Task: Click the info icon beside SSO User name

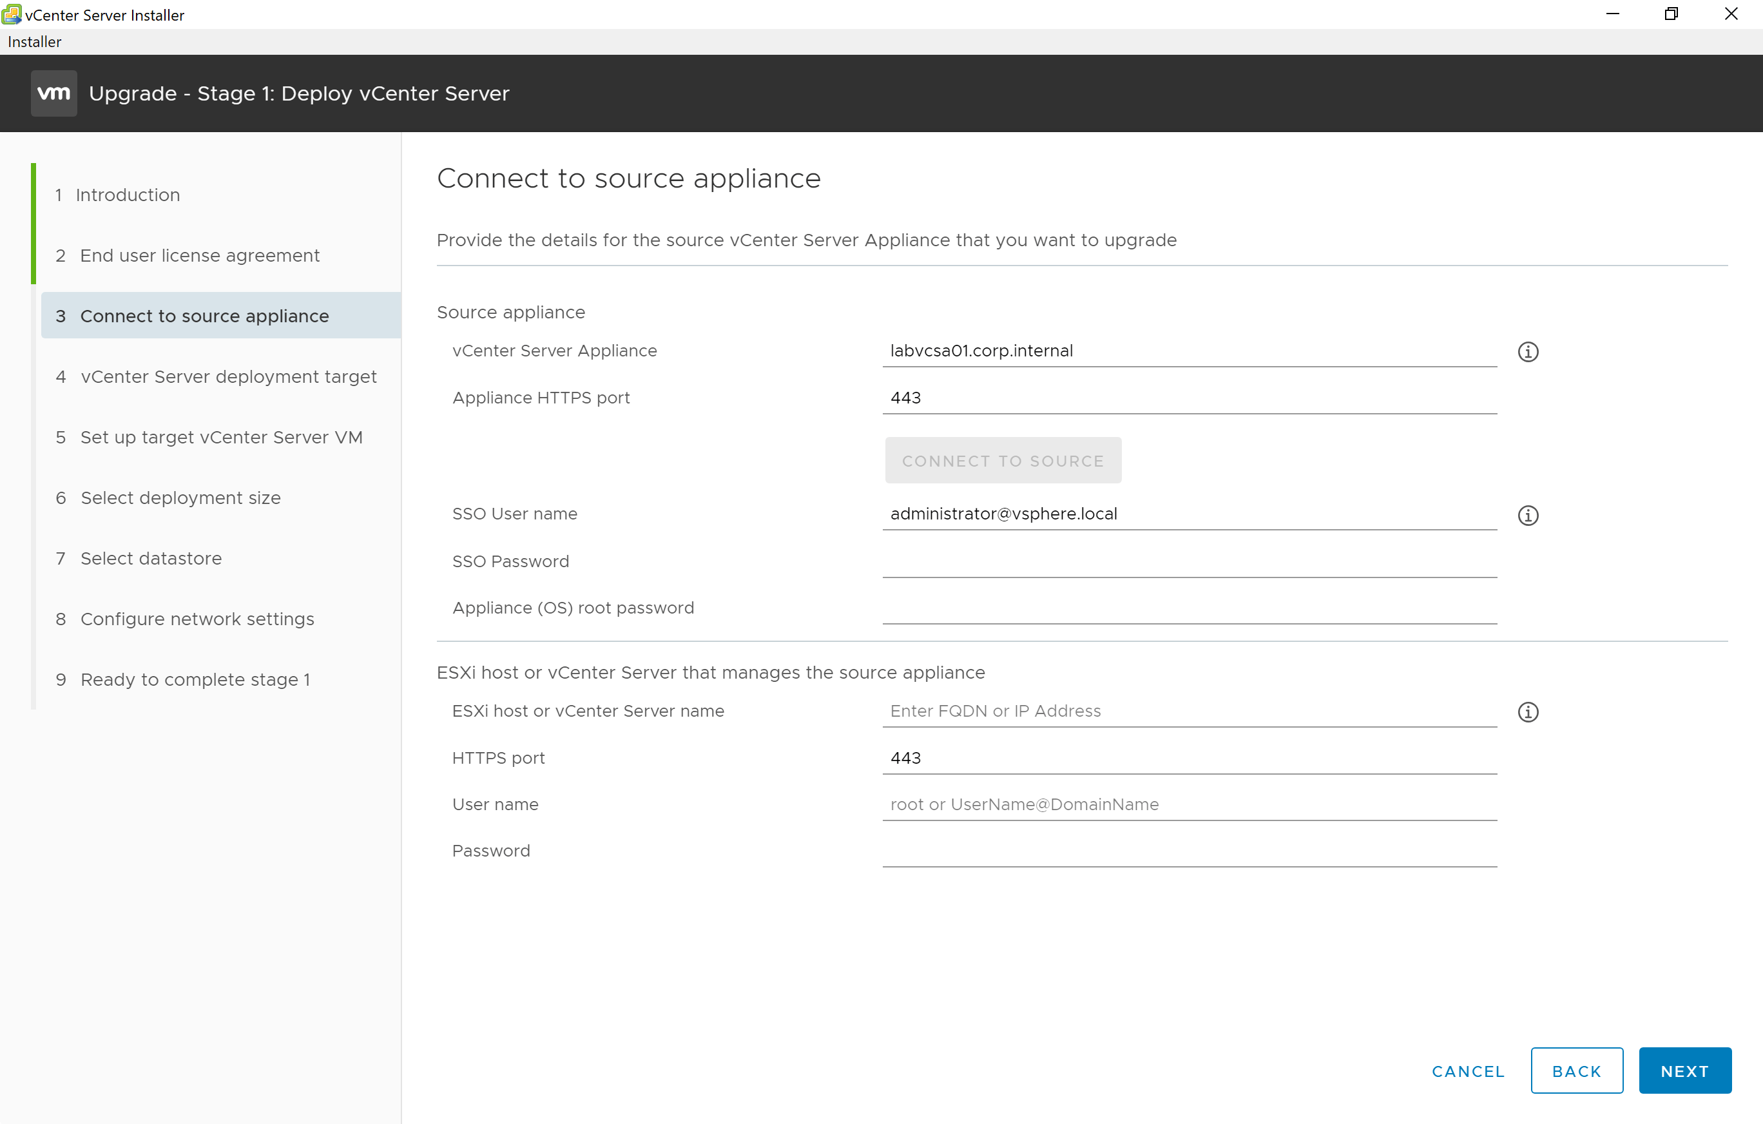Action: pos(1527,515)
